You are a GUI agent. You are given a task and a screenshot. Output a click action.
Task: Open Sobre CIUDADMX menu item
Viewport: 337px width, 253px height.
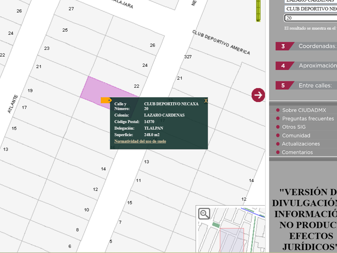pos(304,110)
